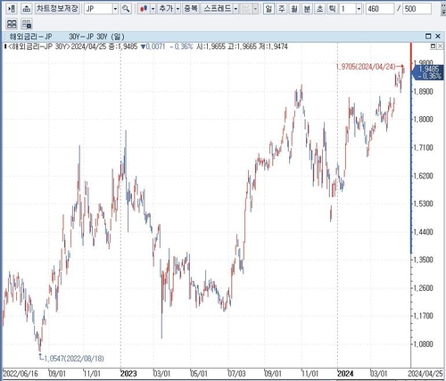Viewport: 446px width, 381px height.
Task: Click the 차트정보저장 button
Action: point(57,9)
